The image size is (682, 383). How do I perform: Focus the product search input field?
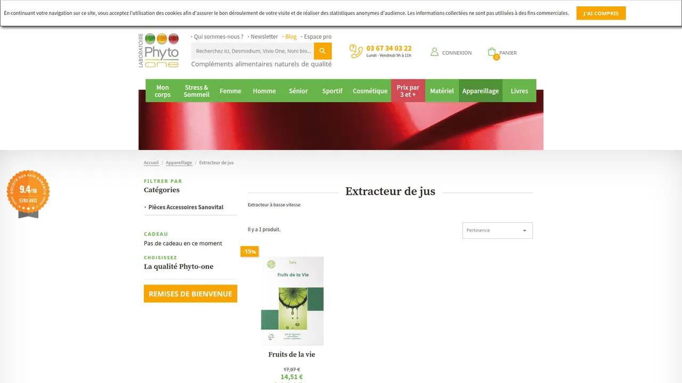point(253,51)
